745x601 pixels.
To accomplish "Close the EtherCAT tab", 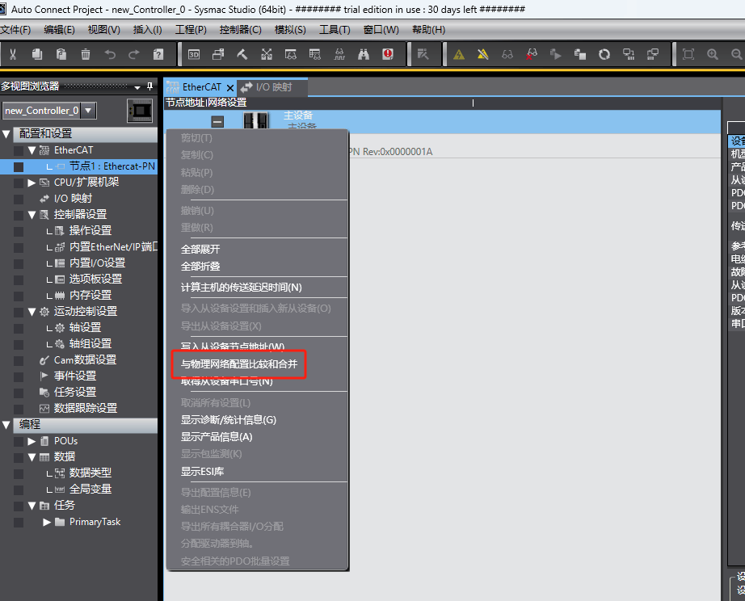I will click(230, 88).
